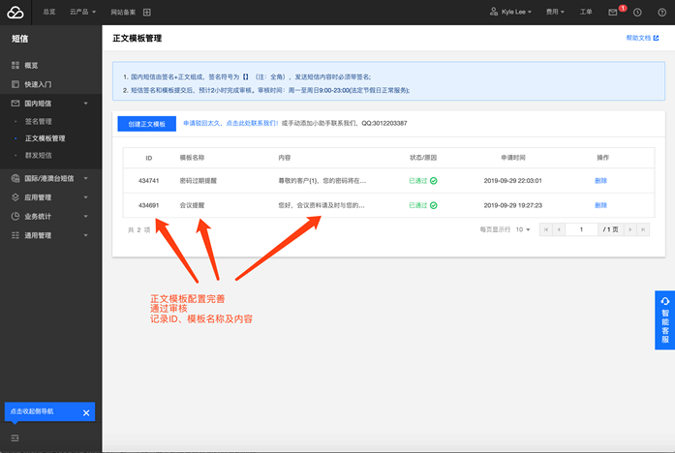Select 签名管理 sidebar item
The width and height of the screenshot is (675, 453).
(x=39, y=121)
